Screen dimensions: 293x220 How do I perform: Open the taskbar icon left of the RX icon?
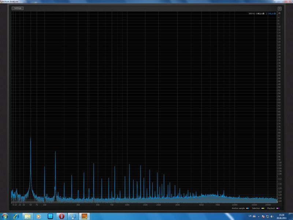[x=73, y=216]
